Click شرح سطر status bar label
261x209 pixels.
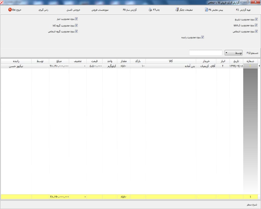tap(252, 204)
